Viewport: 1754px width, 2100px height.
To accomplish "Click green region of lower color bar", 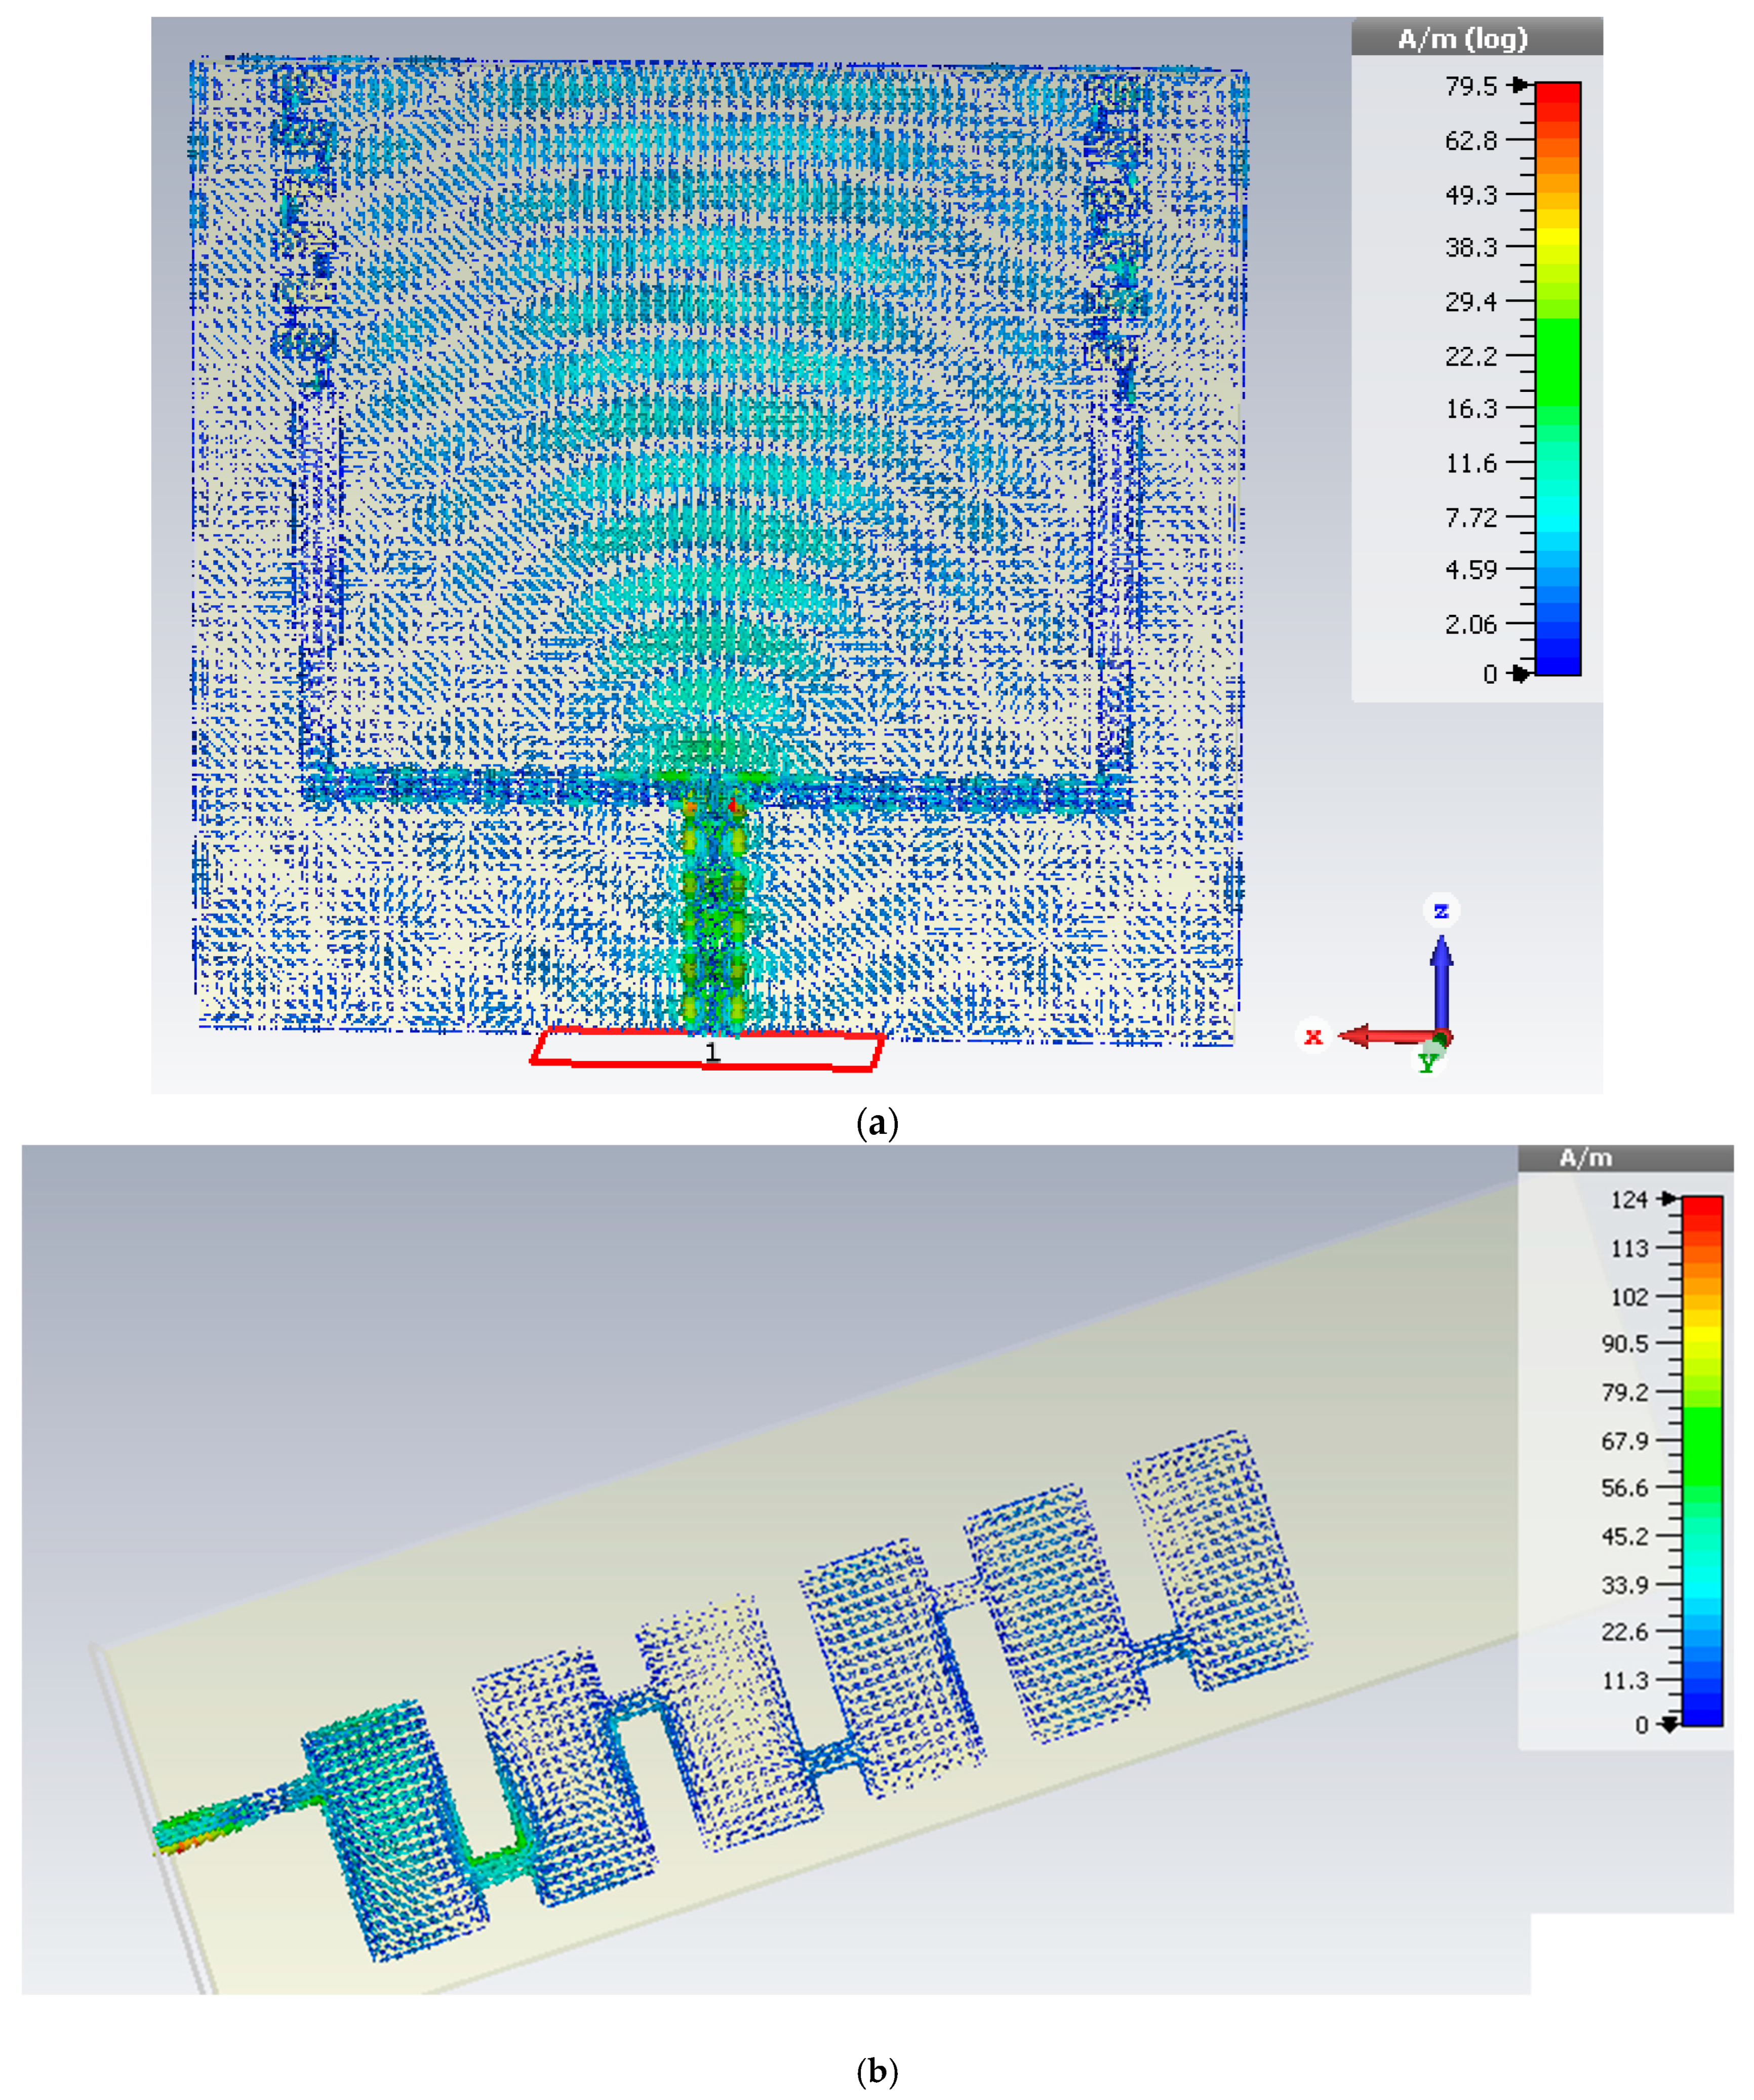I will point(1702,1440).
